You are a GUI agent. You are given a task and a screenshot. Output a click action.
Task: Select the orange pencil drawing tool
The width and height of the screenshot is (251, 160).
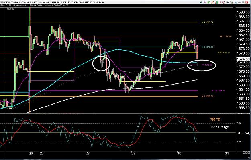pyautogui.click(x=212, y=2)
